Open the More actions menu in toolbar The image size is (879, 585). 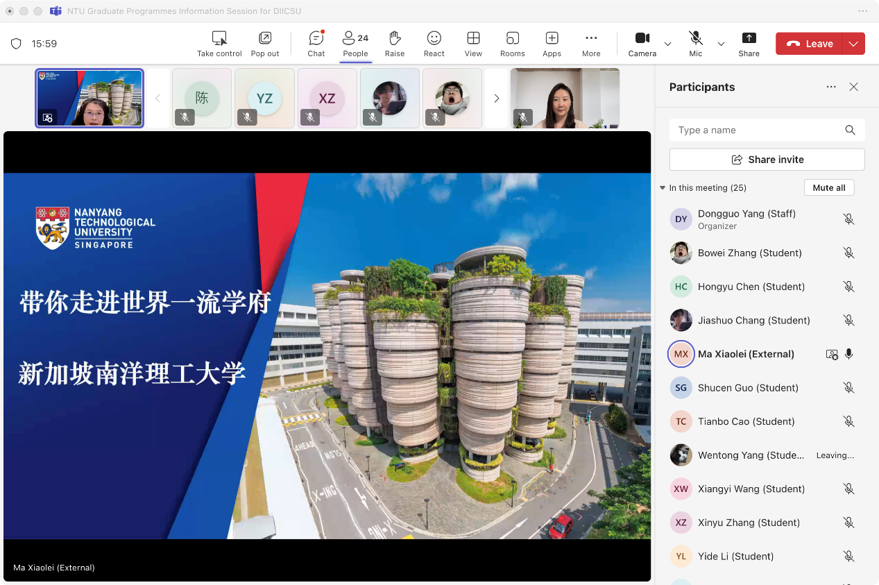point(591,44)
